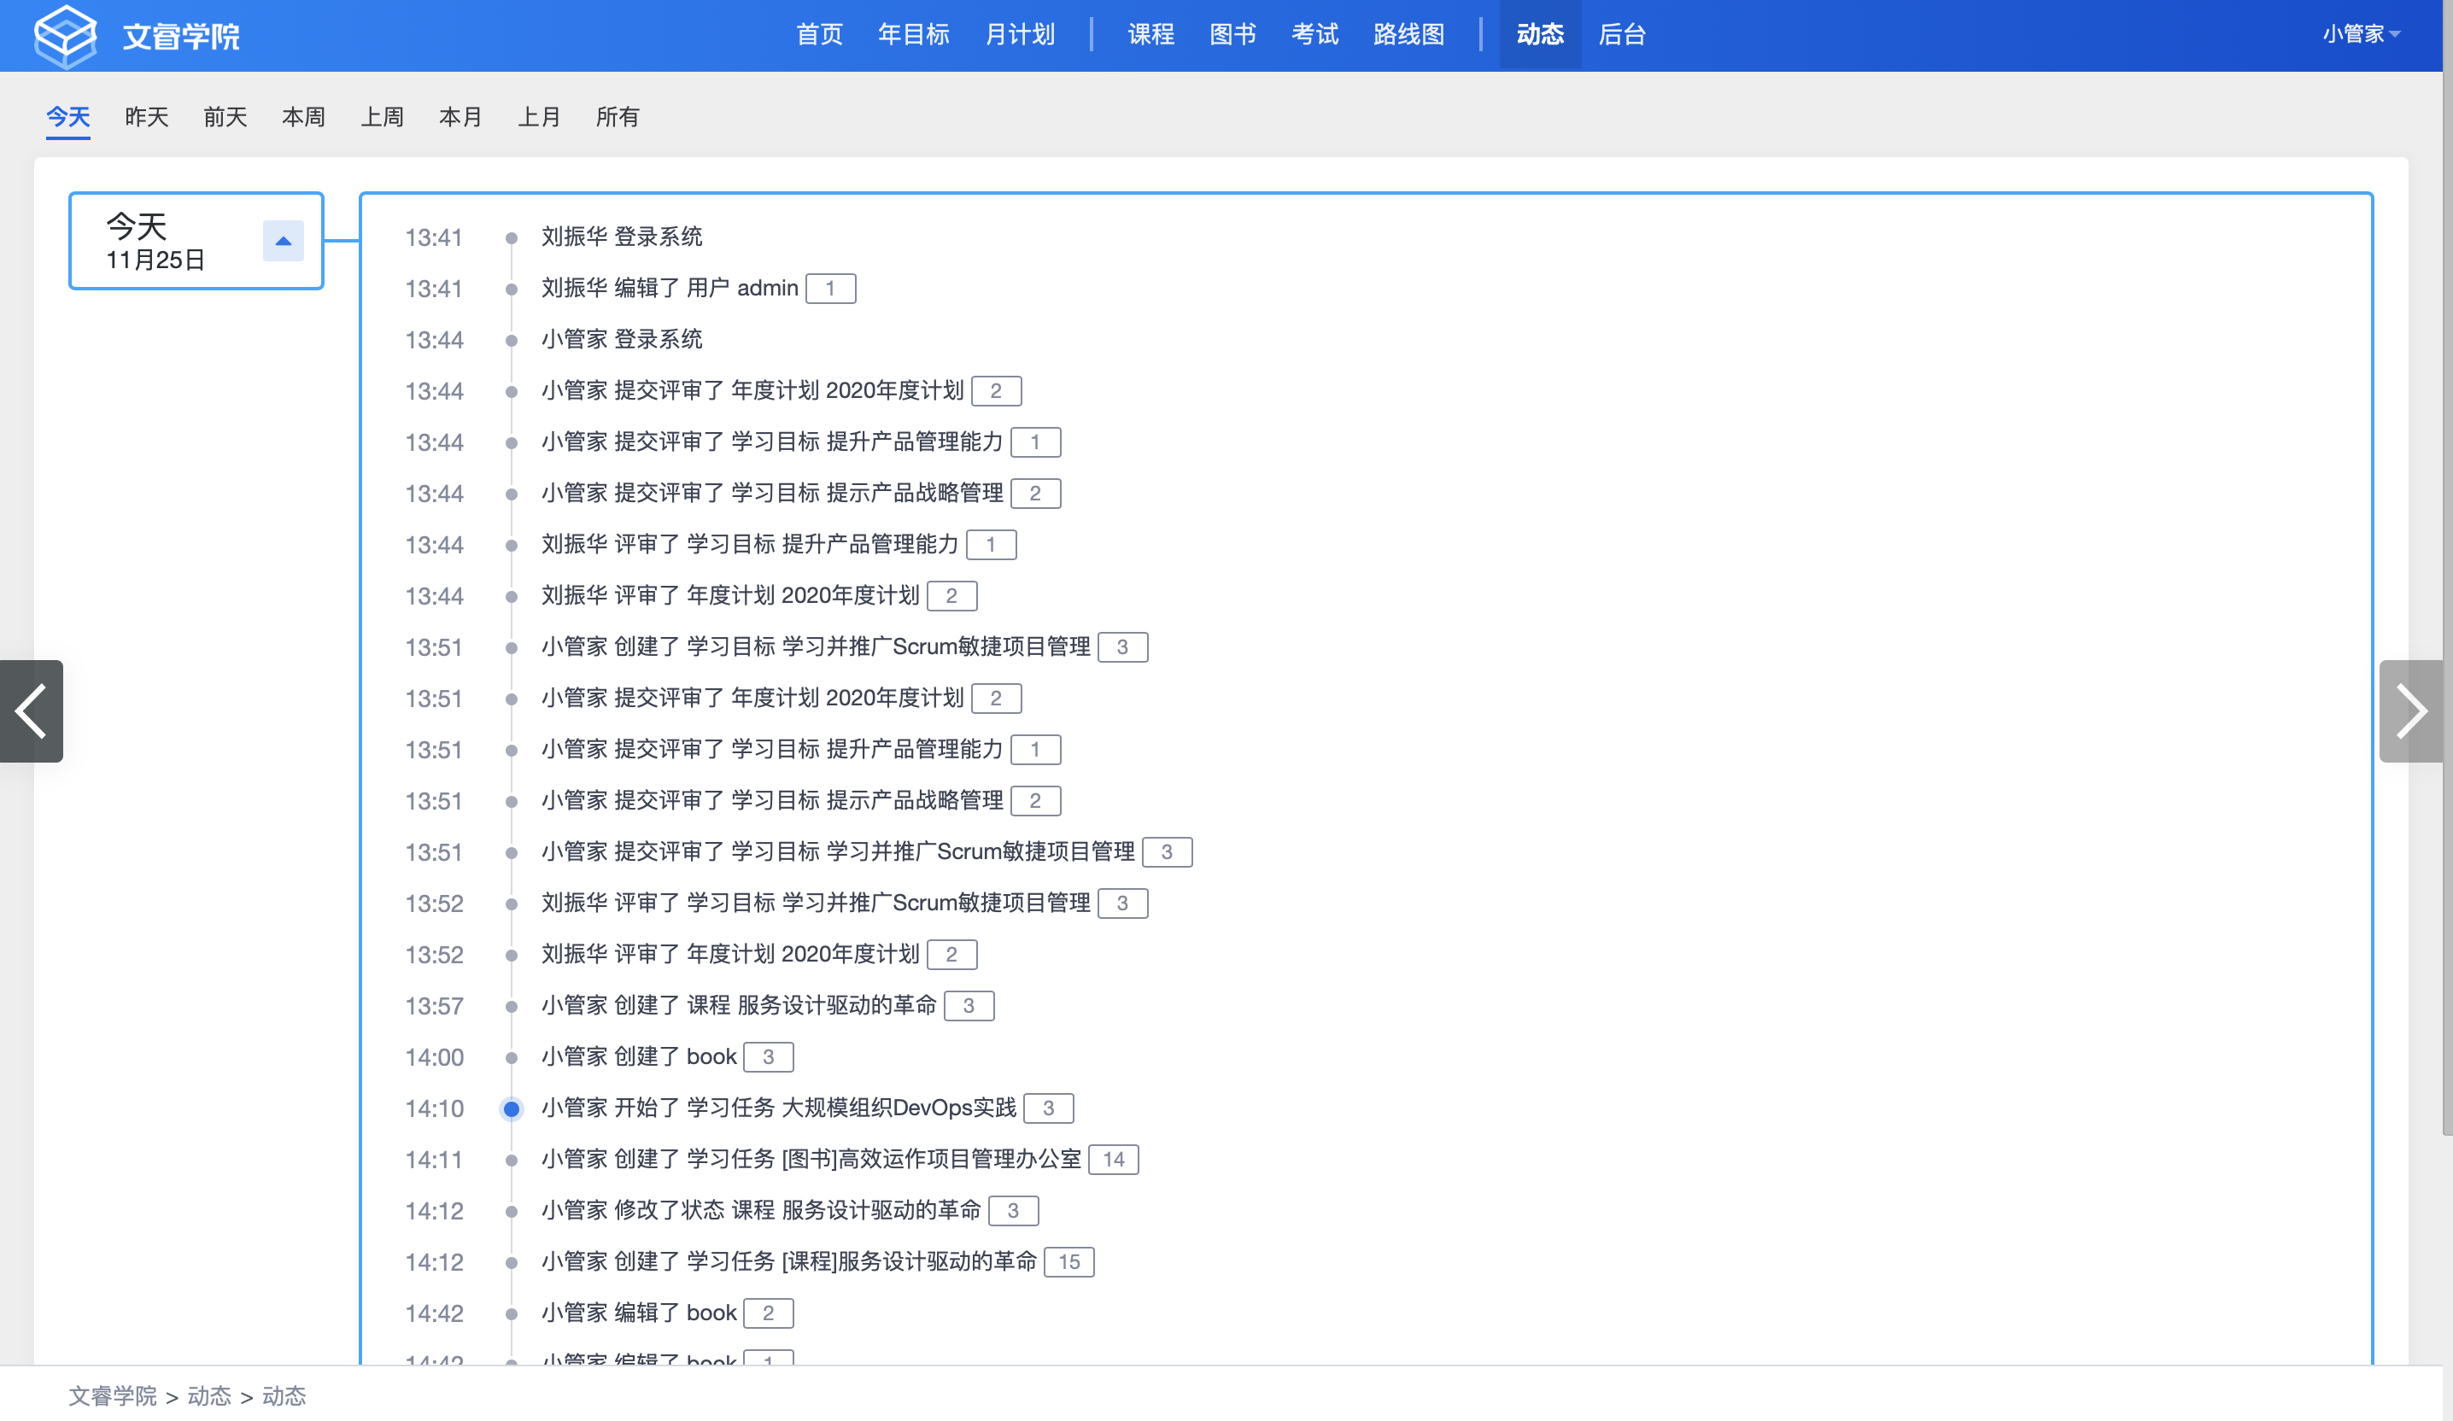Click badge 15 beside 服务设计驱动的革命 learning task
The height and width of the screenshot is (1421, 2453).
1068,1261
